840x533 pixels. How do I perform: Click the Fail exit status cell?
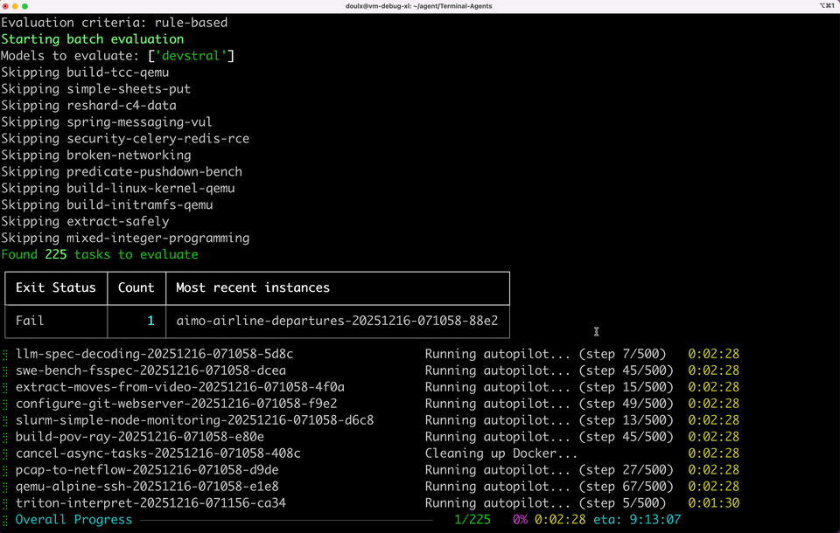30,321
